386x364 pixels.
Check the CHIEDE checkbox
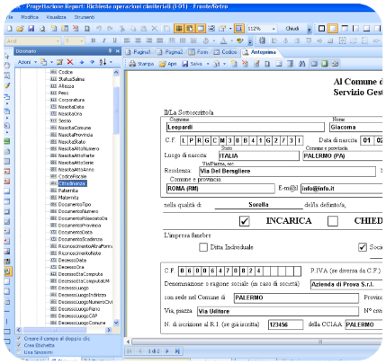(333, 221)
